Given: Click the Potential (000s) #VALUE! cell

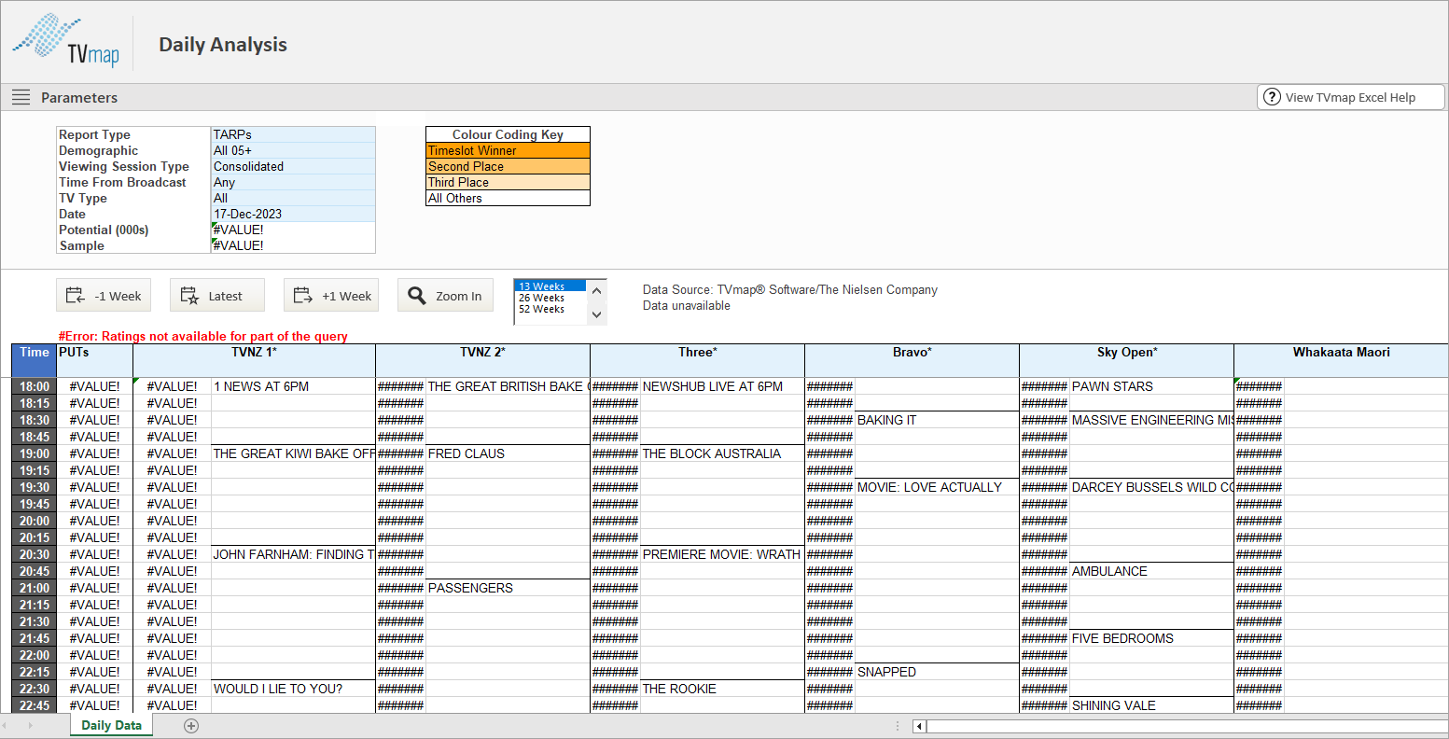Looking at the screenshot, I should (293, 230).
